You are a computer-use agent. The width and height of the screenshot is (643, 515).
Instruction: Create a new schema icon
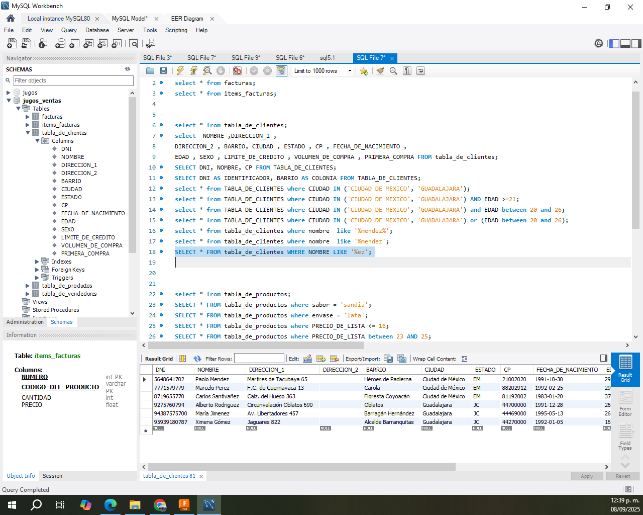[60, 44]
